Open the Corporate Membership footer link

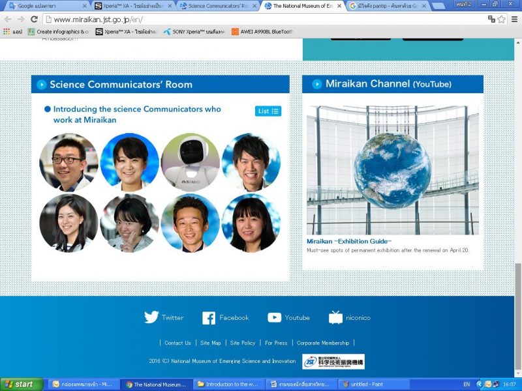[x=323, y=343]
